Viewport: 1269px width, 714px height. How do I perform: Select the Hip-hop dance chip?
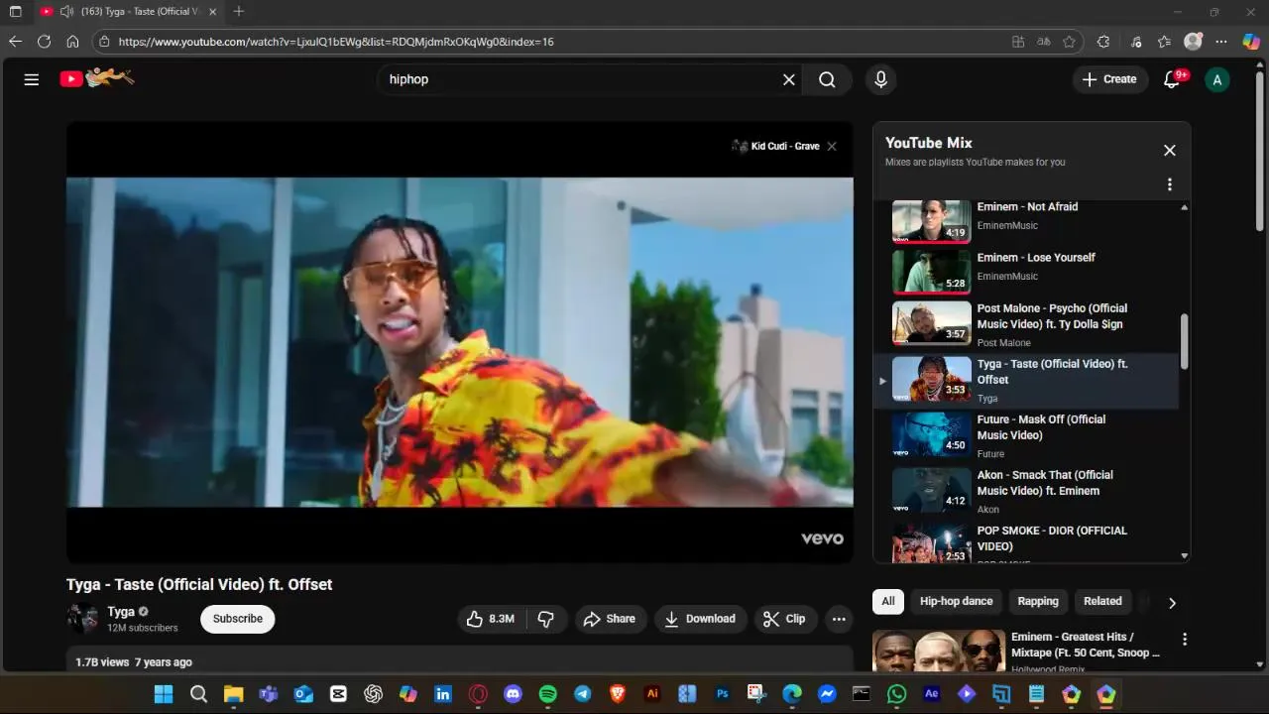pos(956,601)
